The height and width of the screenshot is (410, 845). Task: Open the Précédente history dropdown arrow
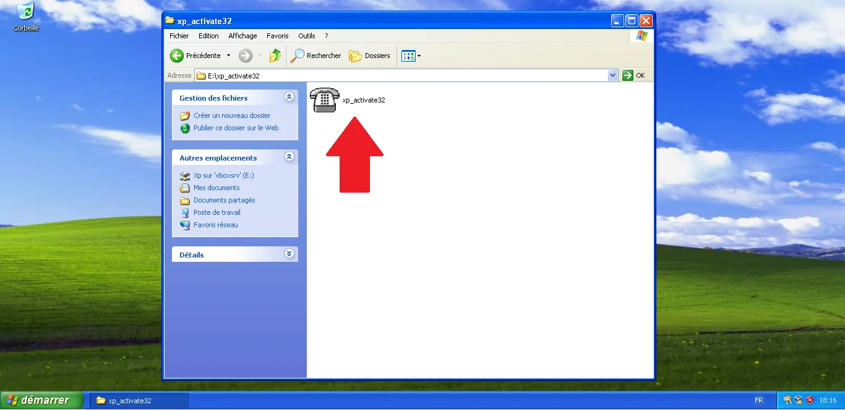point(228,56)
